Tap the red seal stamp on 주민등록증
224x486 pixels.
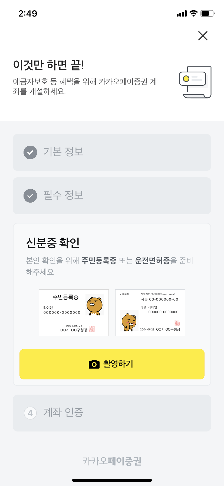[92, 329]
